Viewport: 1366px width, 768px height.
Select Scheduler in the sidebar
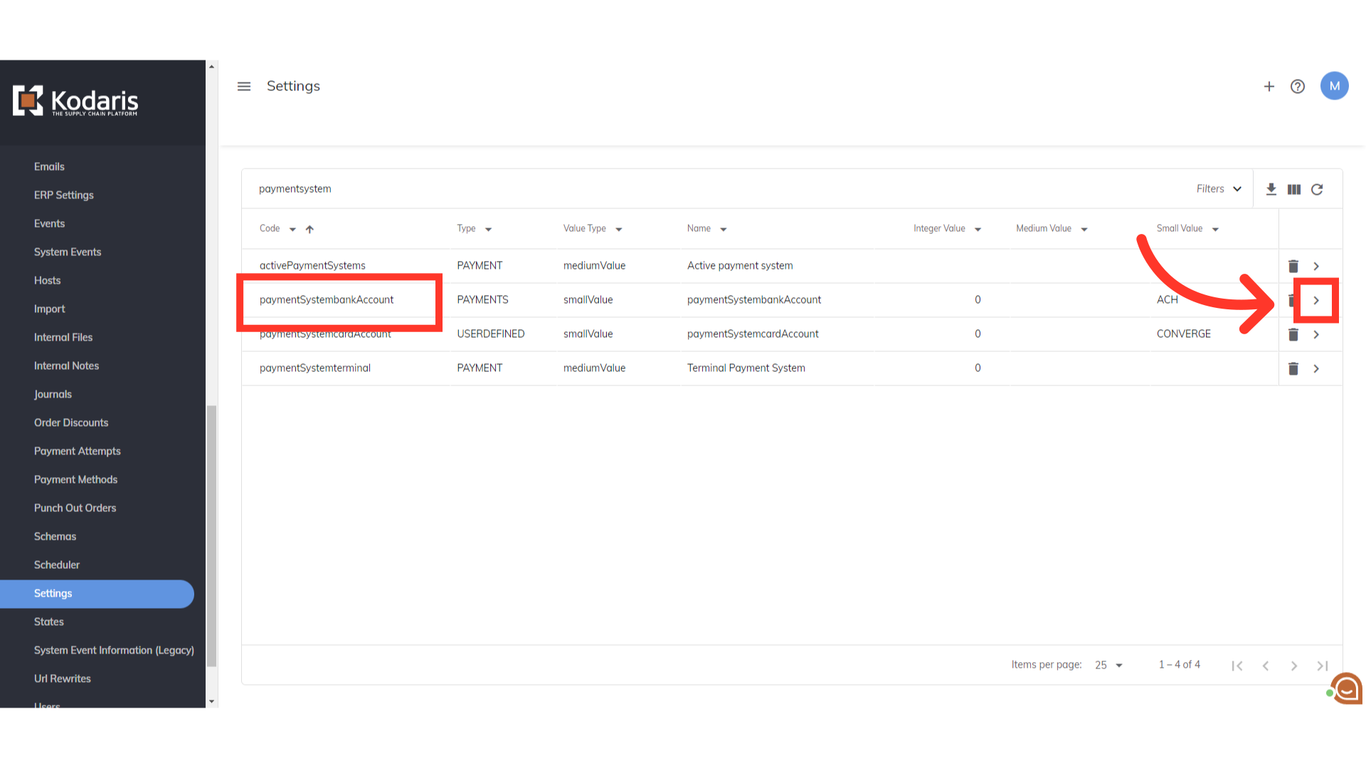(56, 565)
